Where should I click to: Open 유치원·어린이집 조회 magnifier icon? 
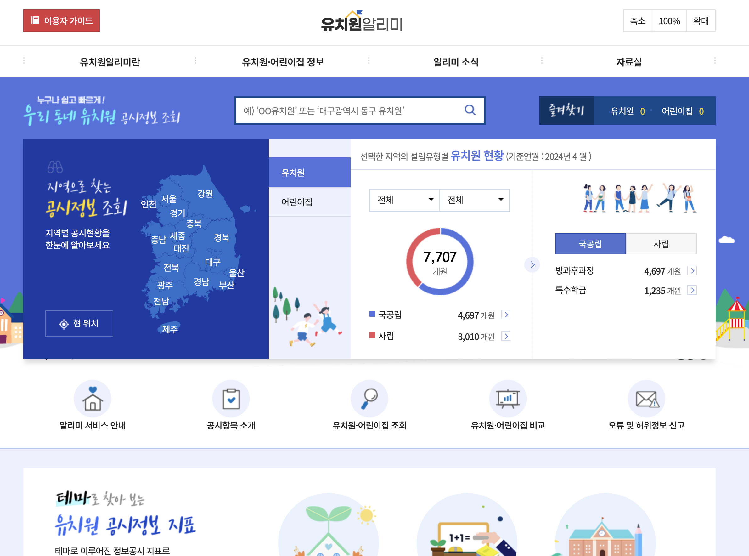[369, 399]
